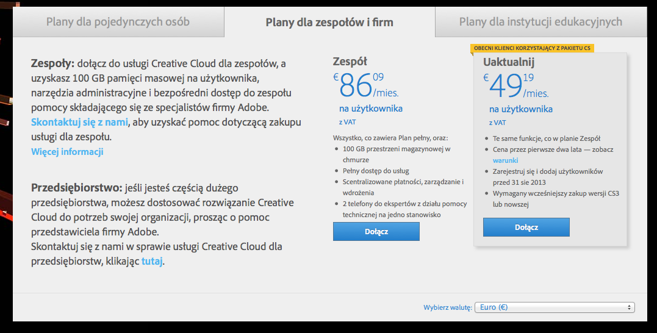Click 'Pełny dostęp do usług' bullet

[376, 171]
